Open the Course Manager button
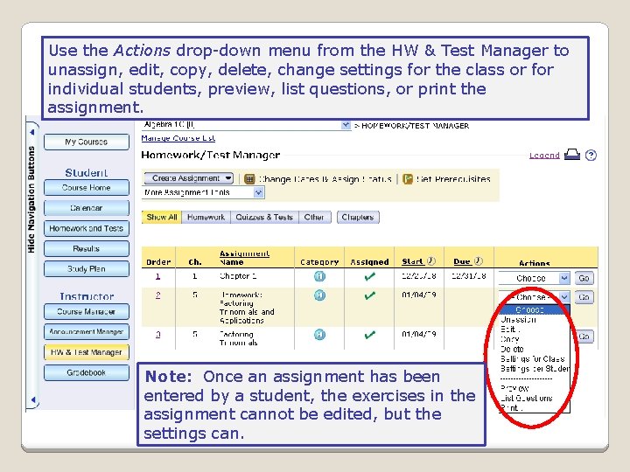The width and height of the screenshot is (630, 472). [87, 311]
